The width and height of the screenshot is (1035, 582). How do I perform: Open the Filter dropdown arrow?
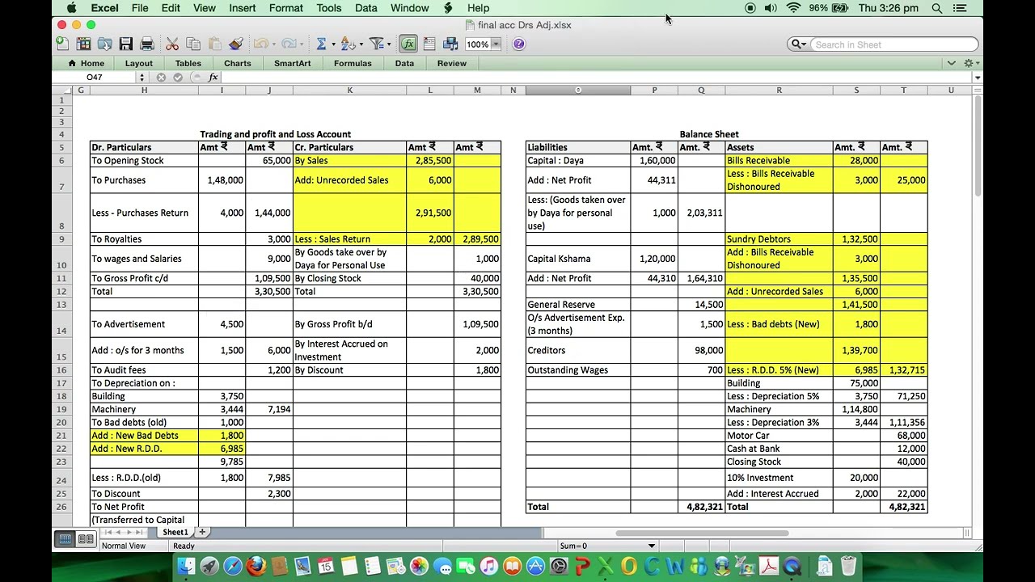coord(389,44)
